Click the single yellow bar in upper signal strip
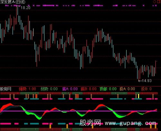Screen dimensions: 161x131 (x=138, y=96)
